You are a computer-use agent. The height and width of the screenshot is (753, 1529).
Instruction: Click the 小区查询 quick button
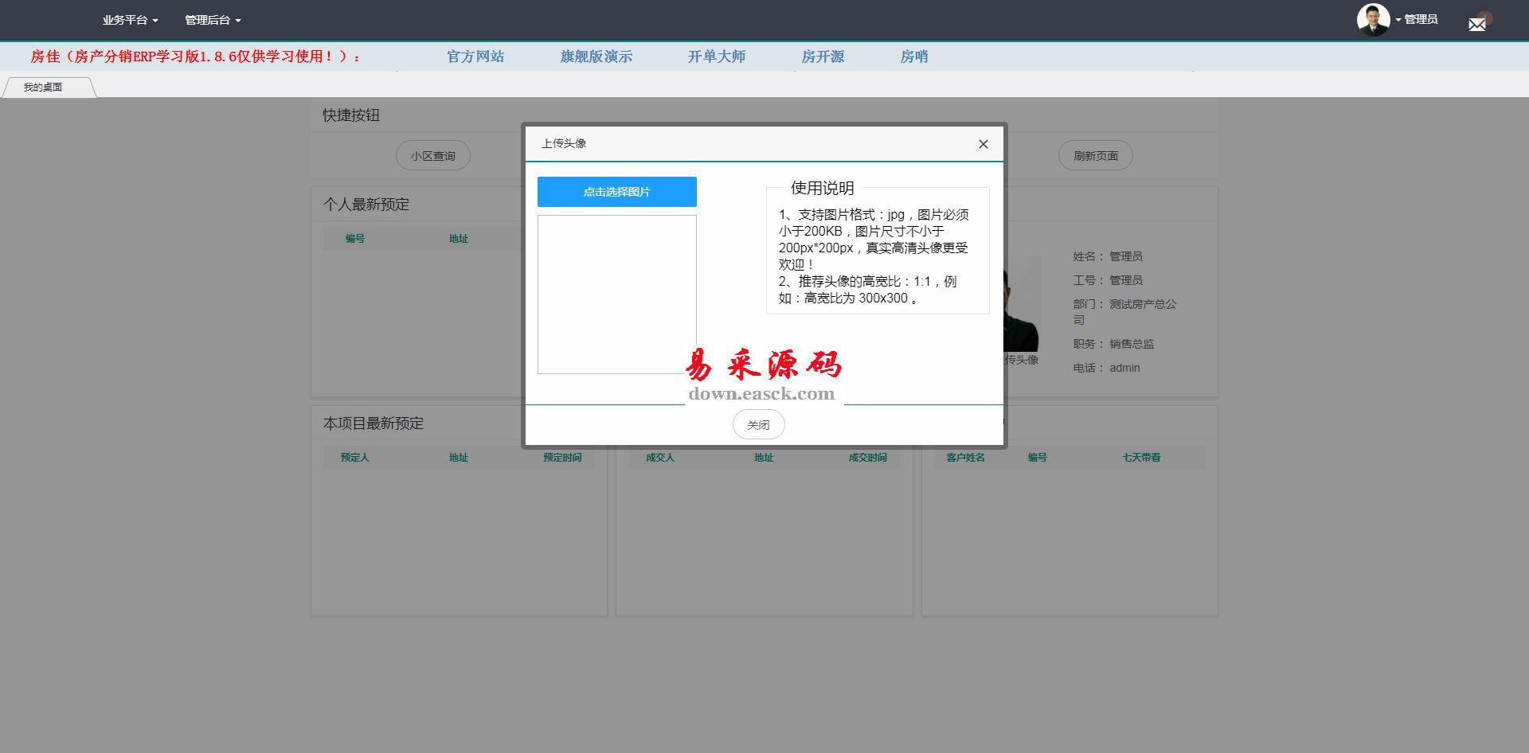pyautogui.click(x=433, y=156)
